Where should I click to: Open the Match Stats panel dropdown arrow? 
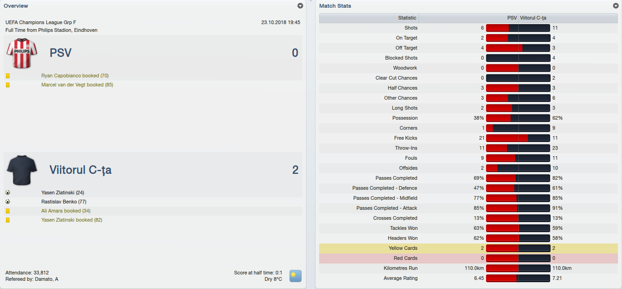point(616,6)
